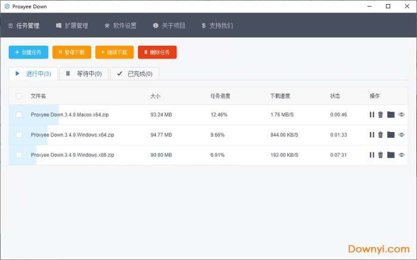This screenshot has width=417, height=260.
Task: Switch to the 等待中(0) tab
Action: point(84,74)
